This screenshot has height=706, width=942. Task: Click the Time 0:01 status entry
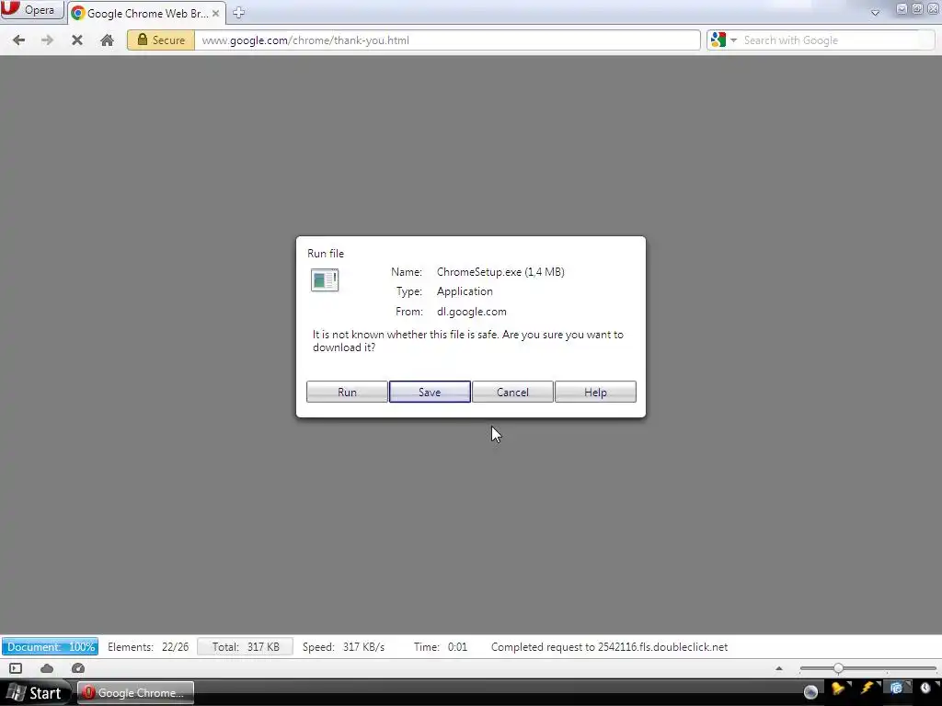(x=441, y=646)
